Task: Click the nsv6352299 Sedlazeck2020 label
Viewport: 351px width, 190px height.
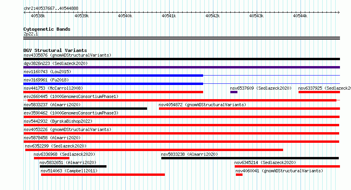Action: (56, 146)
